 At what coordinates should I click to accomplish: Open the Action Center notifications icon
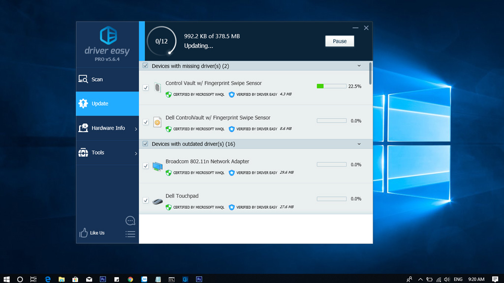[x=495, y=279]
